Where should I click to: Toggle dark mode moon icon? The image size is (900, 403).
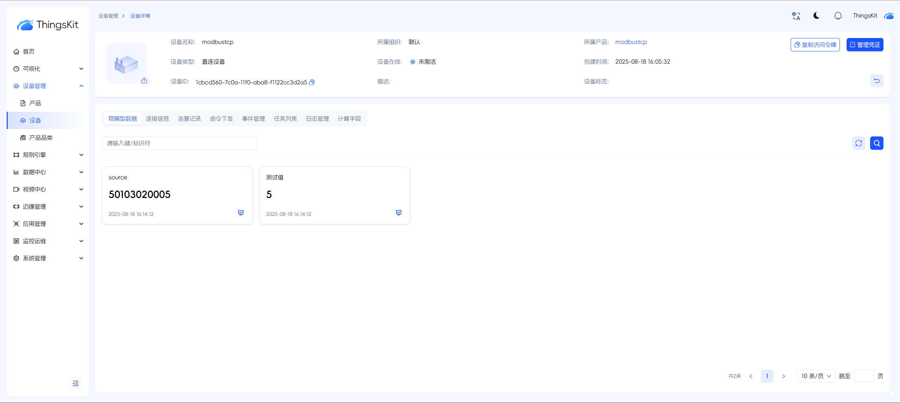816,16
